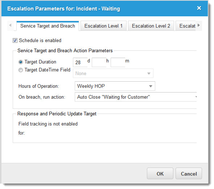214x189 pixels.
Task: Click the Cancel button
Action: coord(189,173)
